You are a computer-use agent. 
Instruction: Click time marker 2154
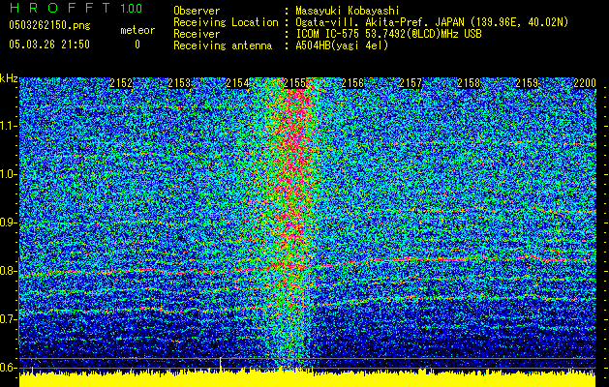click(x=237, y=83)
